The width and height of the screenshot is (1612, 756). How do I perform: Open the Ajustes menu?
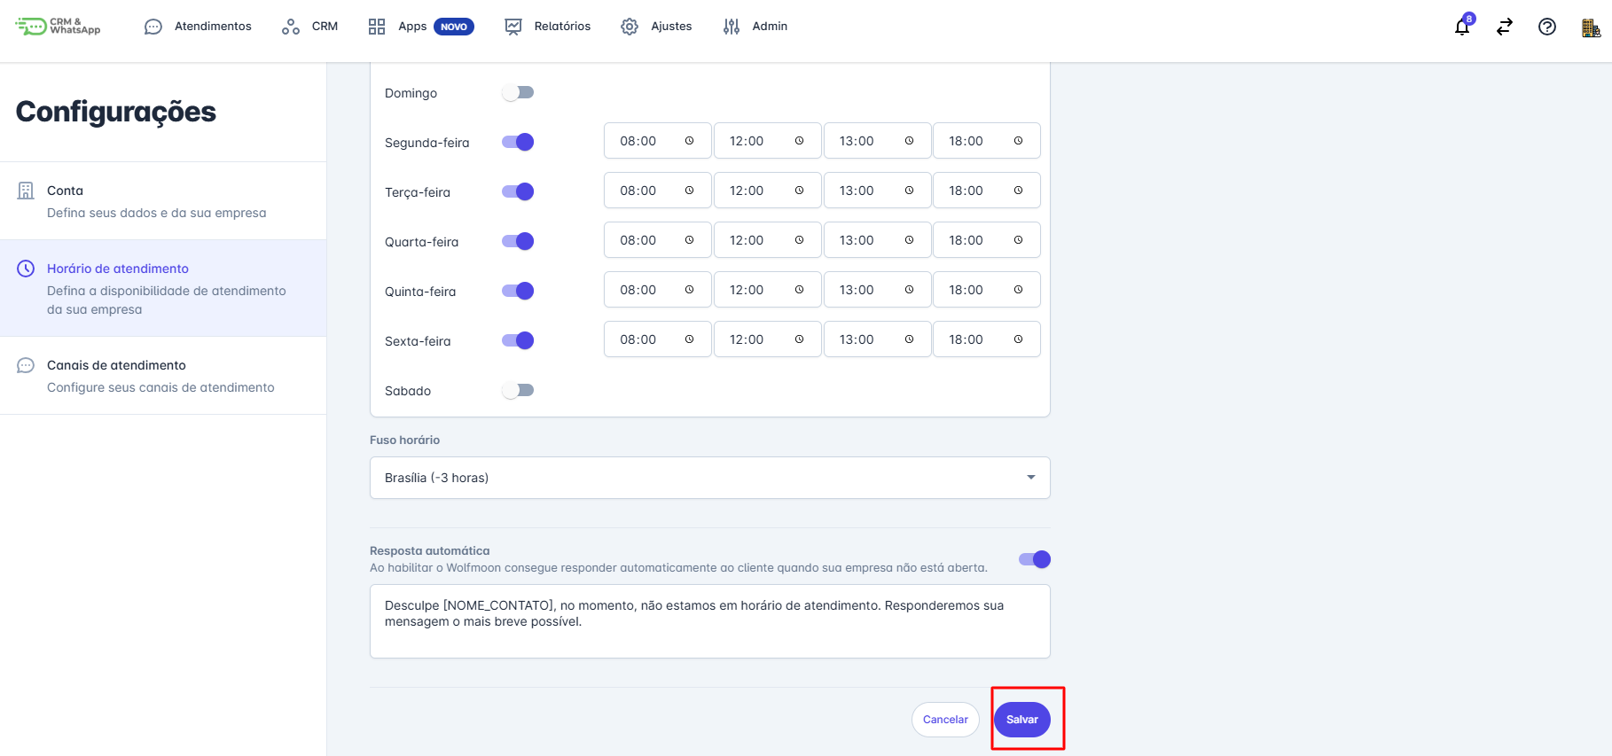click(x=656, y=27)
